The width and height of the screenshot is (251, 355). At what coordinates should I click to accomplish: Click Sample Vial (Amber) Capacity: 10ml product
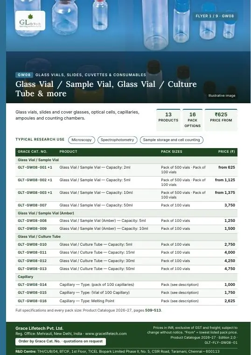[x=104, y=229]
